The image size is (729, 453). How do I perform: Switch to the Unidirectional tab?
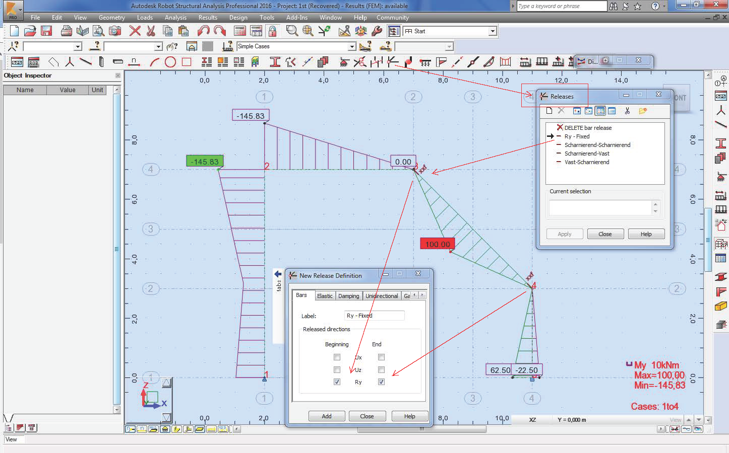pos(382,296)
